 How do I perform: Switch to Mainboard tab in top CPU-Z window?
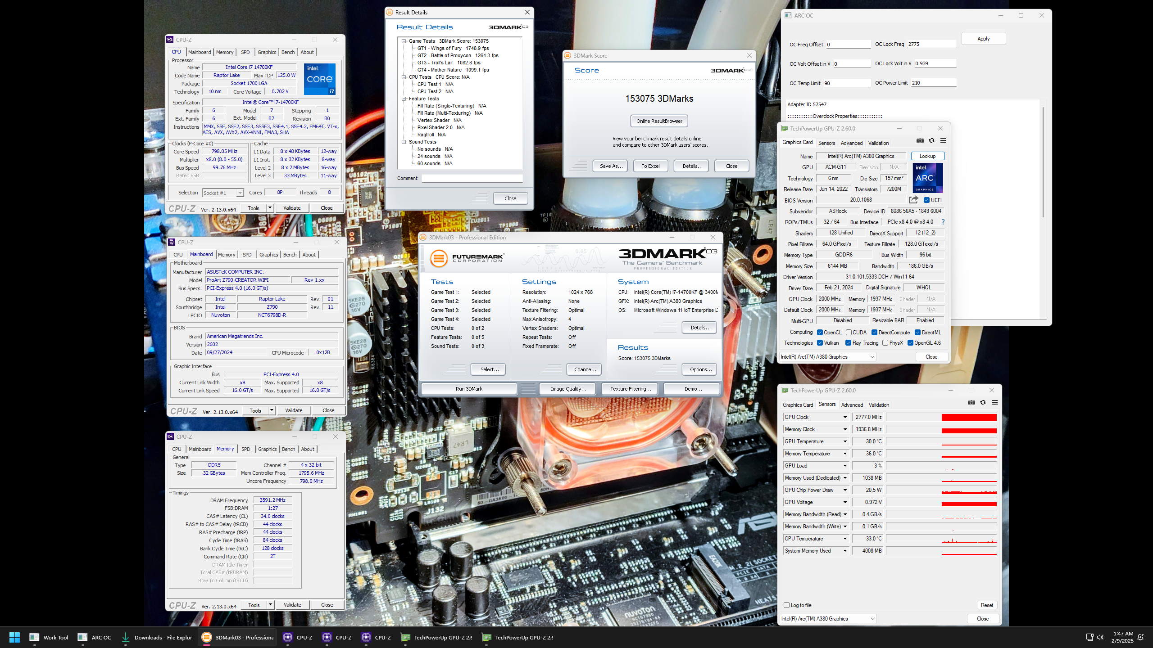click(200, 52)
